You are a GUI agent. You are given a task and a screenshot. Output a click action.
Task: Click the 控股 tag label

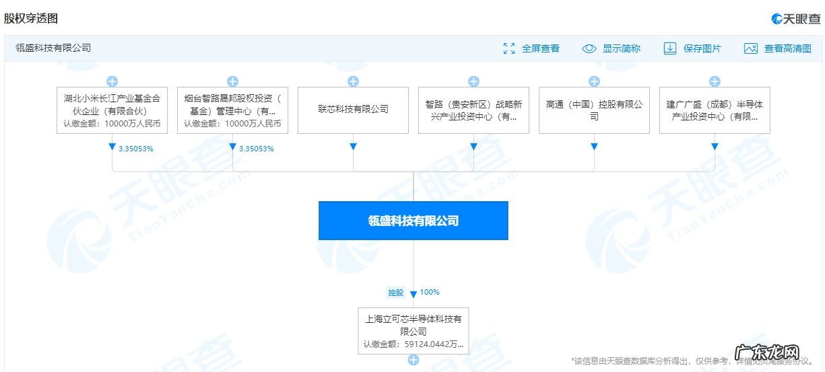(396, 293)
